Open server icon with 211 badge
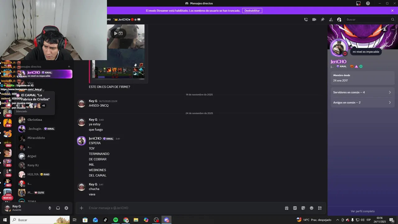398x224 pixels. click(x=7, y=163)
